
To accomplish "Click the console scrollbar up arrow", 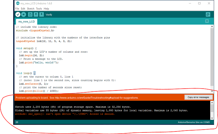I will [212, 103].
